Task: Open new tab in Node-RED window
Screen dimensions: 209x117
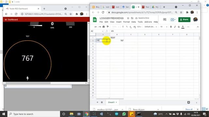Action: (44, 9)
